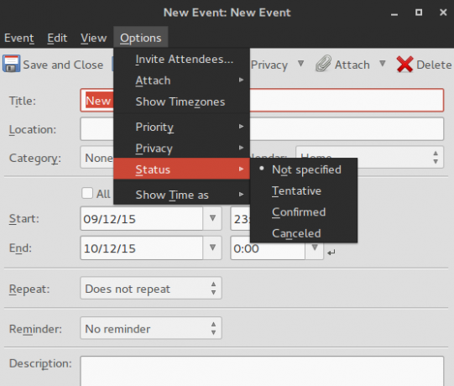Click the Privacy toolbar button
This screenshot has width=454, height=386.
tap(269, 65)
